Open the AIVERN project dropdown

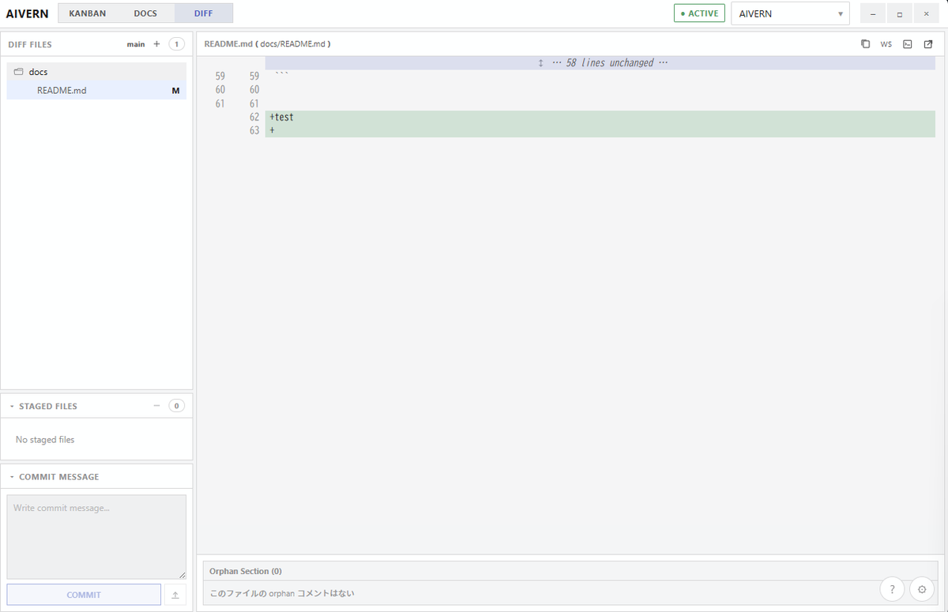click(x=790, y=13)
